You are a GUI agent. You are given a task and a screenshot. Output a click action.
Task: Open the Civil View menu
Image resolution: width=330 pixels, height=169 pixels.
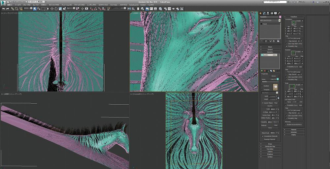coord(114,5)
